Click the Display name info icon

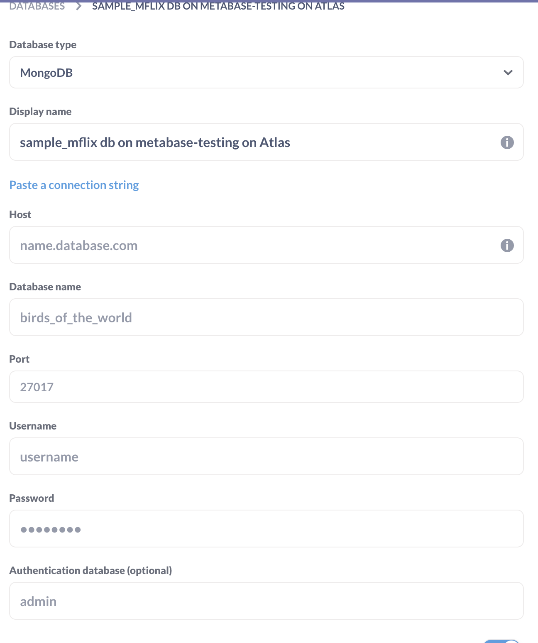[x=507, y=142]
